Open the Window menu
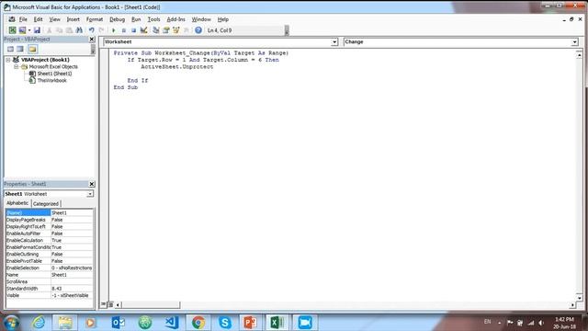 201,19
